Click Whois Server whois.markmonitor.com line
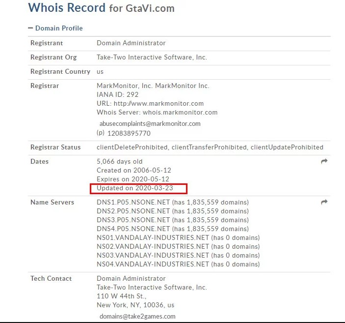This screenshot has width=345, height=323. point(157,112)
